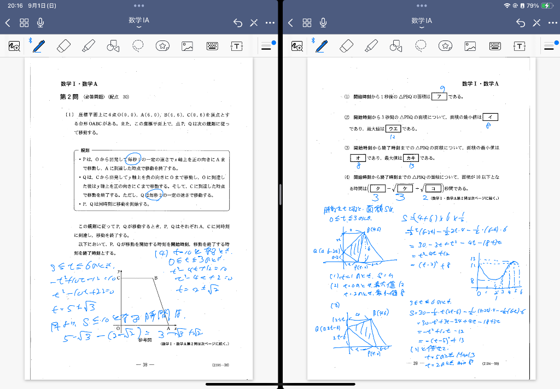Toggle read-only mode in right pane
Image resolution: width=560 pixels, height=389 pixels.
click(536, 22)
